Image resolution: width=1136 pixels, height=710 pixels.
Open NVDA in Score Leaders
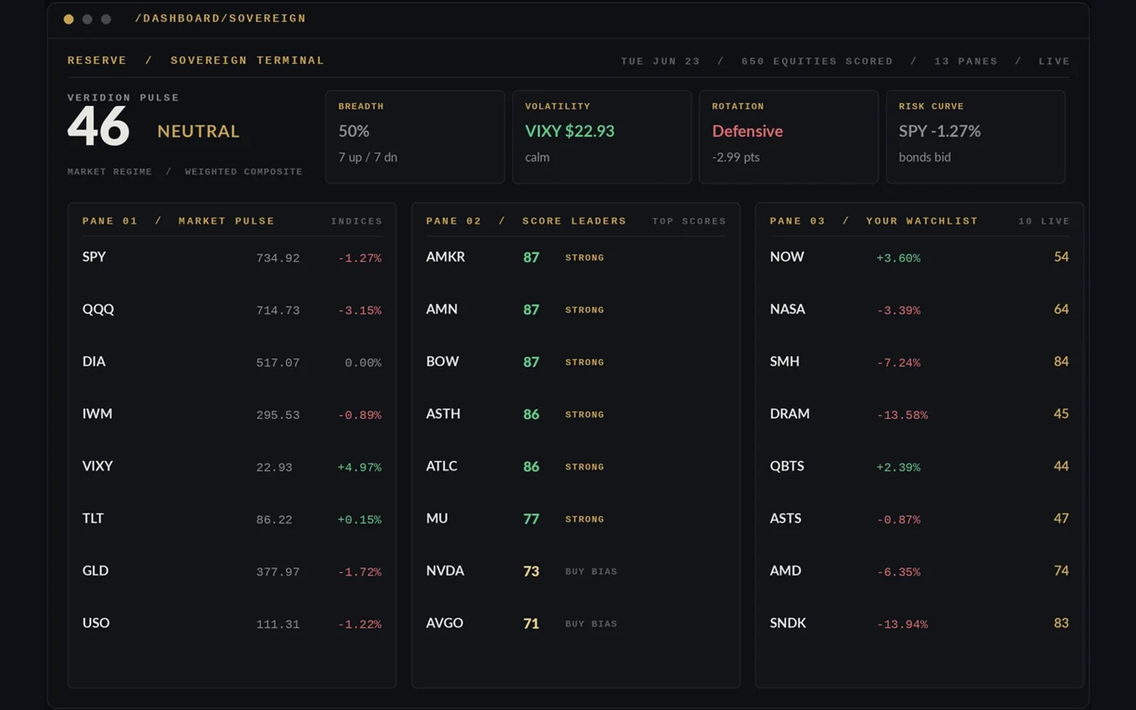576,571
